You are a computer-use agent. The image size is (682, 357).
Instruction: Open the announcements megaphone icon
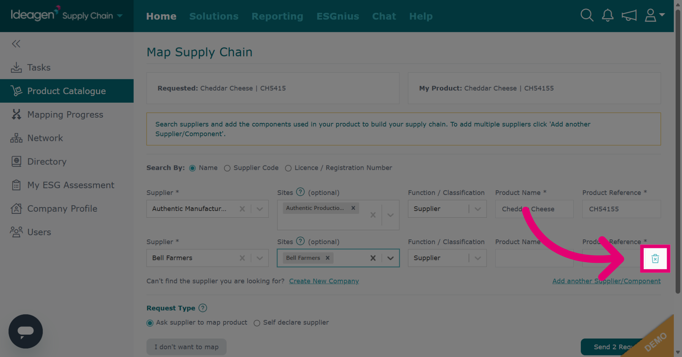tap(629, 15)
